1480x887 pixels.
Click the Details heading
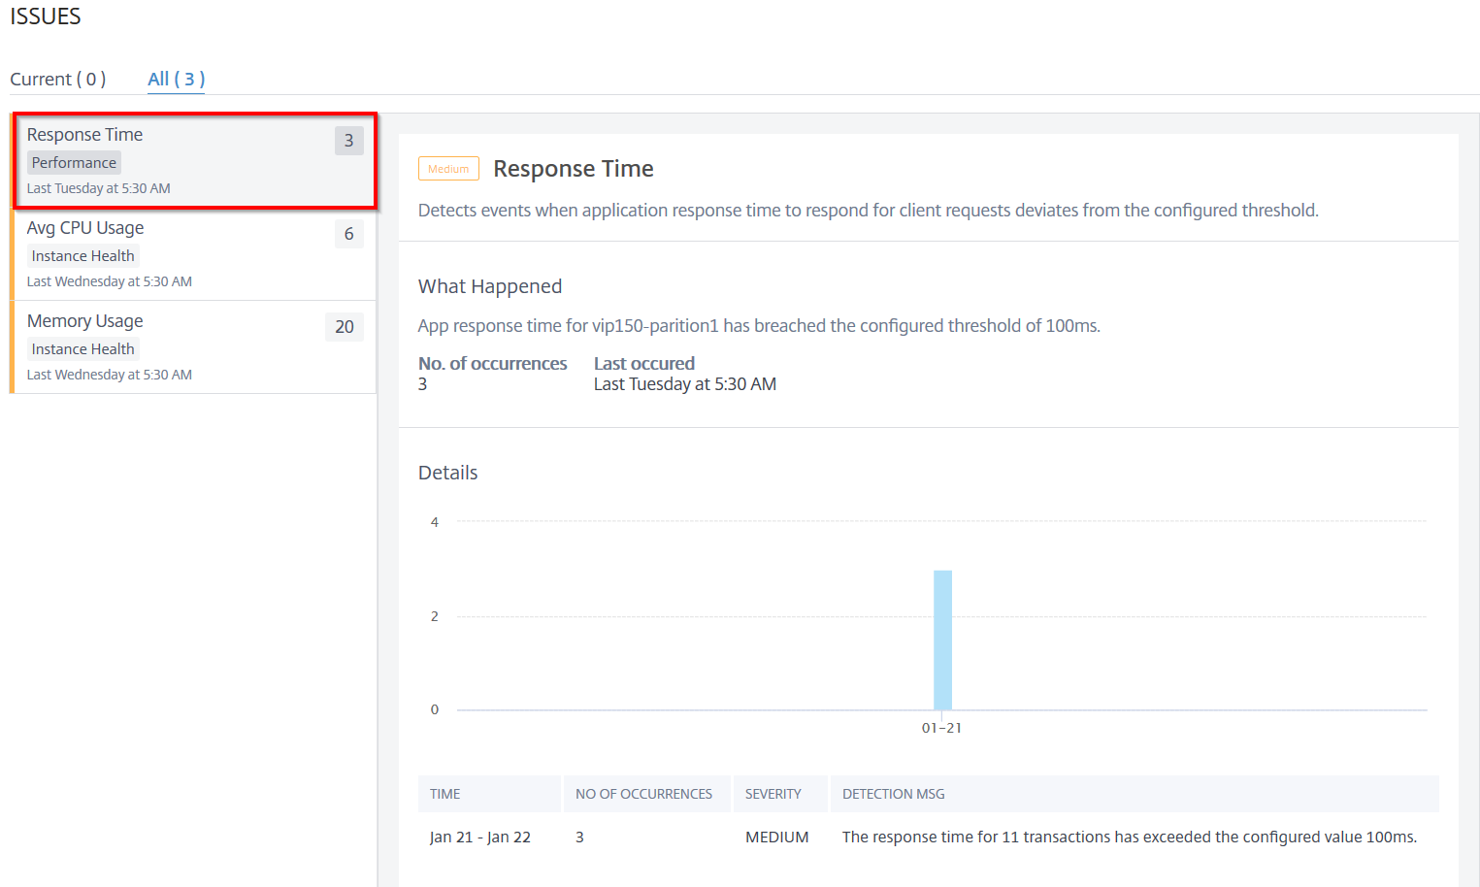pos(448,473)
